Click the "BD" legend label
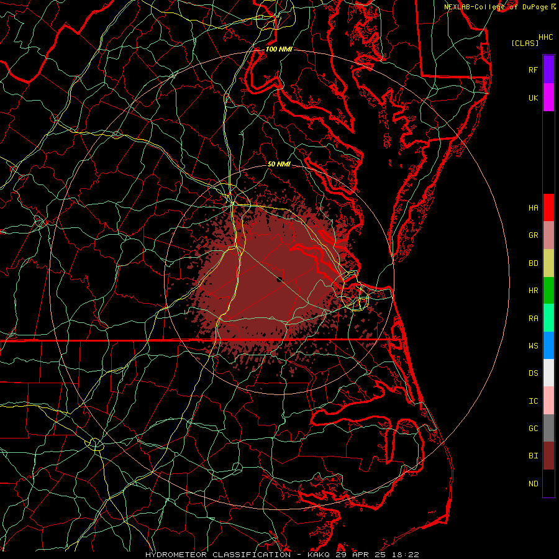Screen dimensions: 559x559 (533, 263)
